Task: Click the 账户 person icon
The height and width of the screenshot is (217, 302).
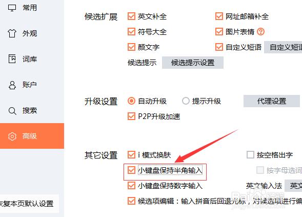Action: click(12, 85)
